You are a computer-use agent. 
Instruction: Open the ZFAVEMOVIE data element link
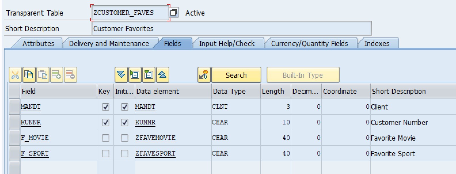click(x=155, y=138)
